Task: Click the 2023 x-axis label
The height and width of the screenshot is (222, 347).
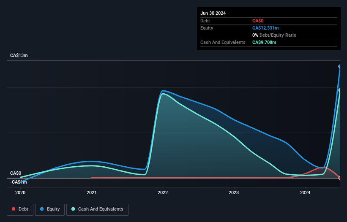Action: coord(234,192)
